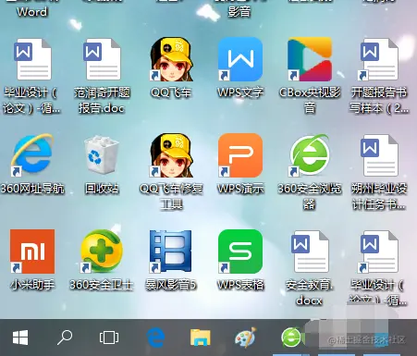Viewport: 417px width, 356px height.
Task: Click the 开题报告书与样本 label text
Action: (379, 101)
